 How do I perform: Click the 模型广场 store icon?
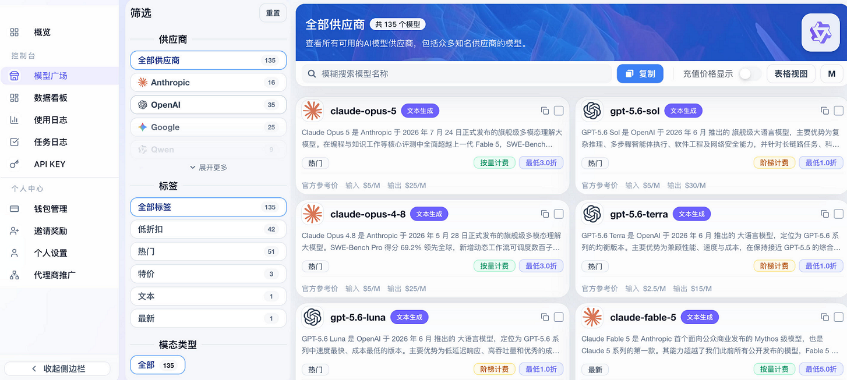(15, 76)
